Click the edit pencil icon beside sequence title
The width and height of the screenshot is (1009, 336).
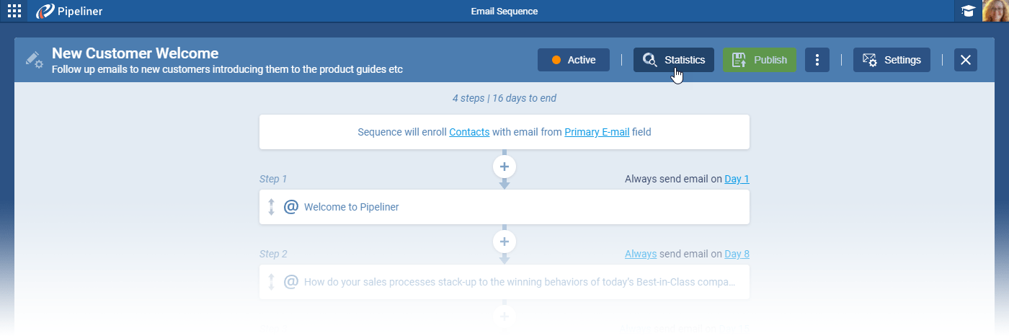click(34, 60)
